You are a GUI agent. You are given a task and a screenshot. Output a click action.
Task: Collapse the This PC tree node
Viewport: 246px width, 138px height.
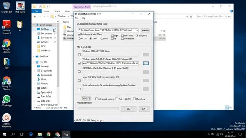[33, 62]
